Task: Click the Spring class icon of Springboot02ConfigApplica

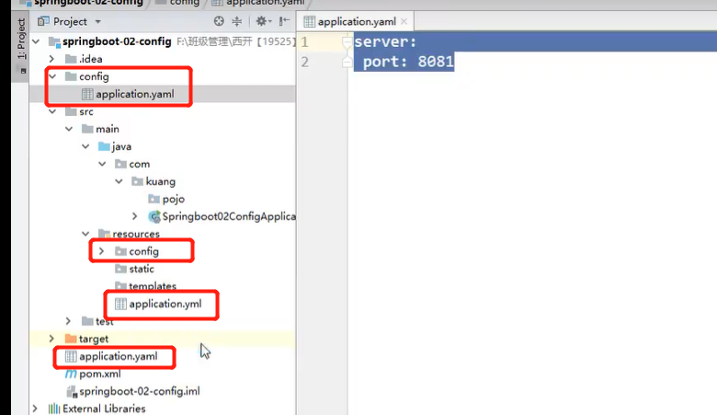Action: pos(154,216)
